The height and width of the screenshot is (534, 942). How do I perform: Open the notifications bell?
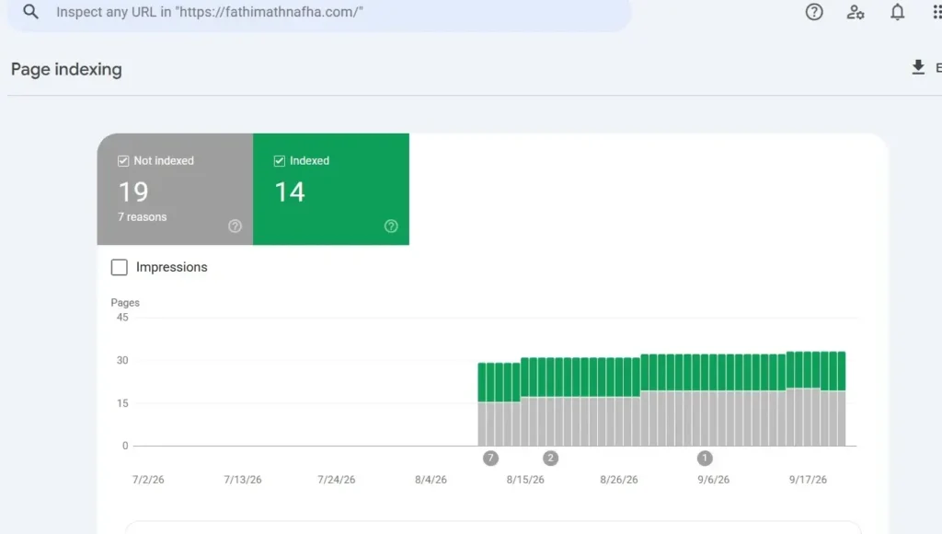point(897,12)
